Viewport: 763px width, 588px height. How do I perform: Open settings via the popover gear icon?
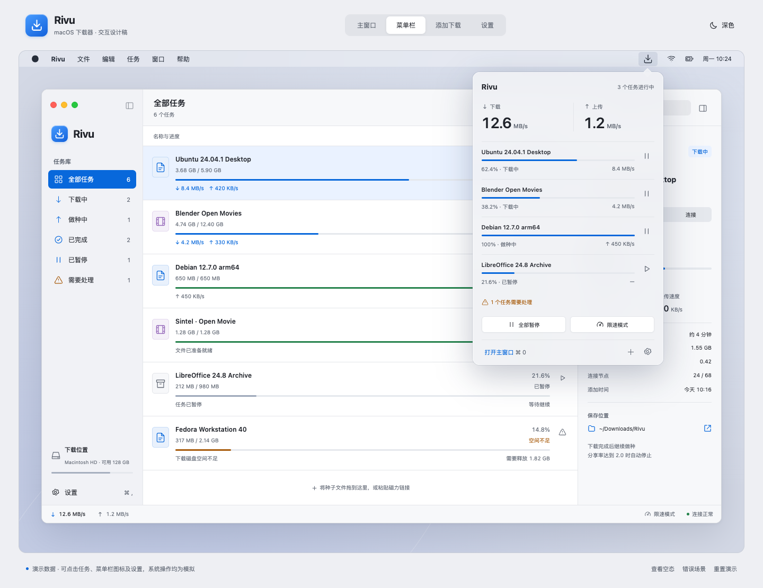[x=647, y=352]
